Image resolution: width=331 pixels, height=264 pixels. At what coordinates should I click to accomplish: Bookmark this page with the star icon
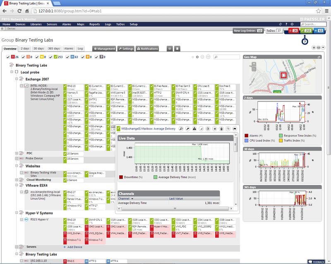pyautogui.click(x=318, y=11)
